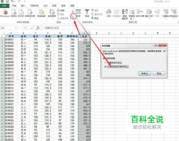Image resolution: width=179 pixels, height=141 pixels.
Task: Click the select-all corner of the sheet
Action: click(3, 33)
